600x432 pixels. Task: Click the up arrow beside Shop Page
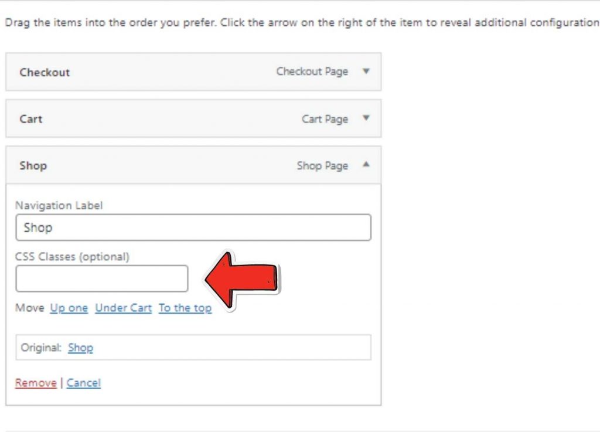tap(366, 165)
